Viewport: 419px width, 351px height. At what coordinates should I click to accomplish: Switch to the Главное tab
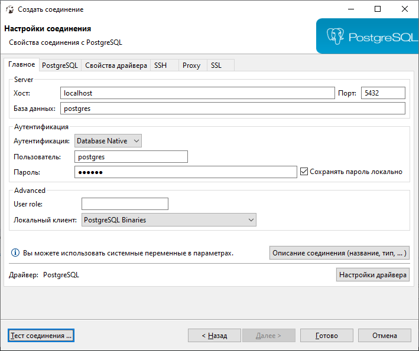point(22,64)
